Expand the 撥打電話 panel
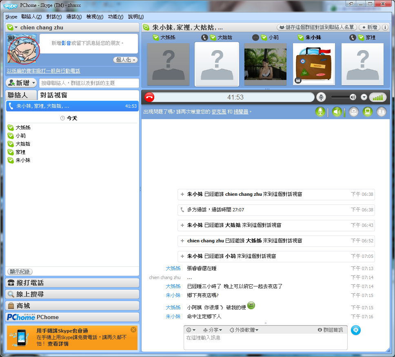This screenshot has width=395, height=357. pyautogui.click(x=72, y=283)
